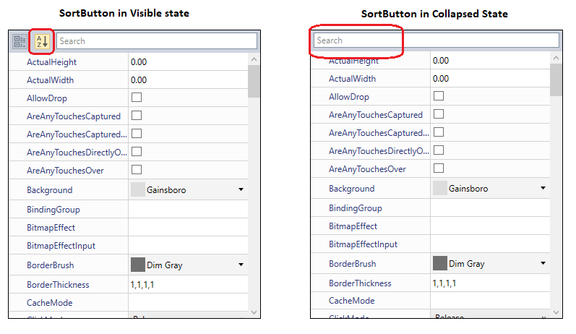Image resolution: width=576 pixels, height=334 pixels.
Task: Focus the Search box beside the sort button
Action: click(x=157, y=40)
